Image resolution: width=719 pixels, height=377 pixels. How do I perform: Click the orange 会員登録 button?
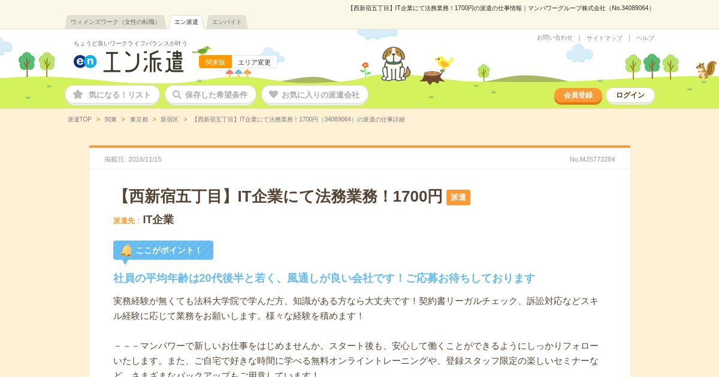578,95
